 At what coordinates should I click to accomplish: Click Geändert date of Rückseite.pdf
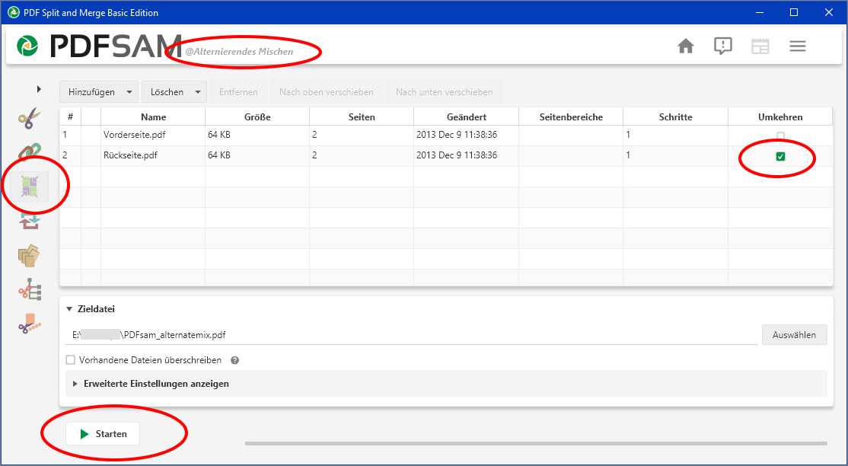pos(466,156)
